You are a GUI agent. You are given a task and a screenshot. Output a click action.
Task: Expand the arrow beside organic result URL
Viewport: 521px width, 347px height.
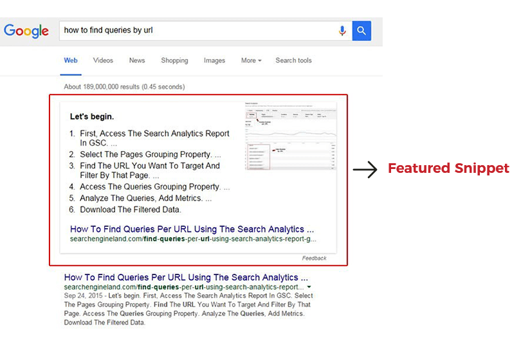pos(309,287)
